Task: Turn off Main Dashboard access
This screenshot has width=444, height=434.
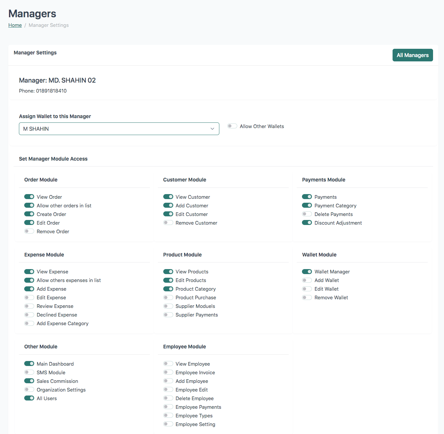Action: click(x=29, y=364)
